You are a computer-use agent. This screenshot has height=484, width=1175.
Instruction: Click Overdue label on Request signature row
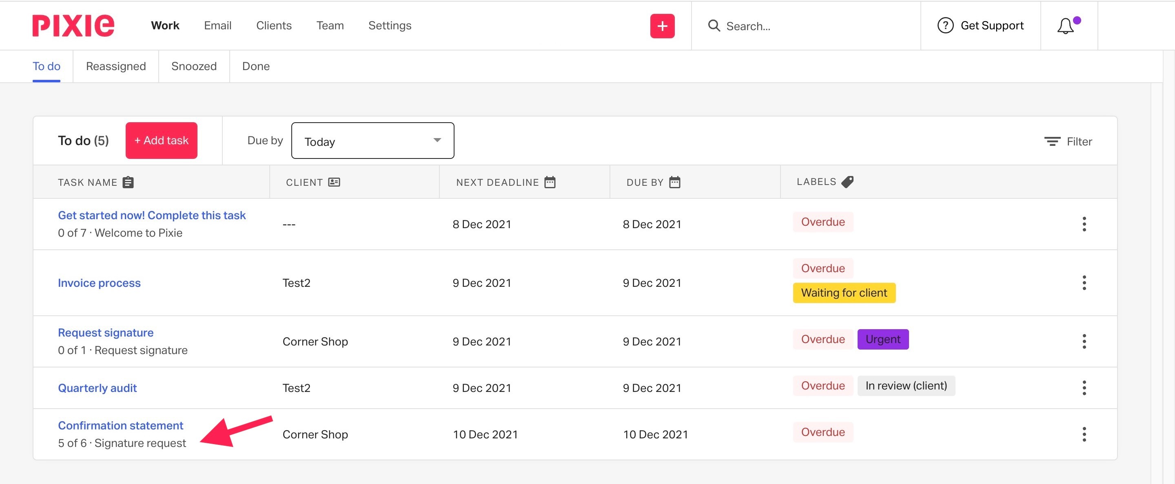[823, 339]
